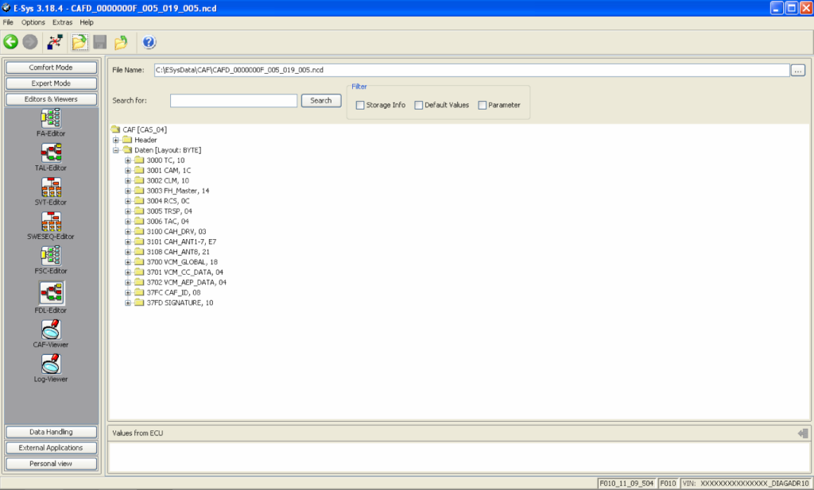Viewport: 814px width, 490px height.
Task: Select the 3701 VCM_CC_DATA, 04 tree row
Action: click(179, 272)
